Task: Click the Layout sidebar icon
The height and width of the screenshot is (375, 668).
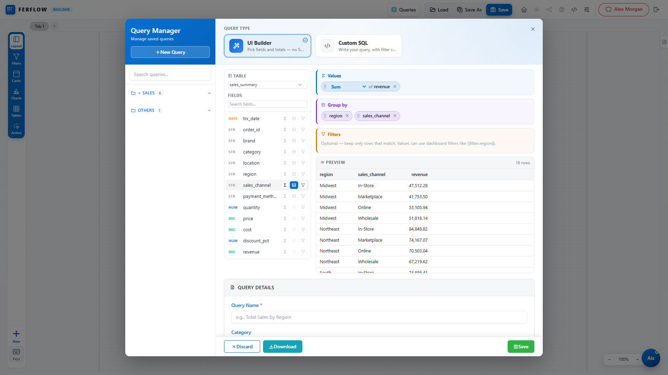Action: pos(16,42)
